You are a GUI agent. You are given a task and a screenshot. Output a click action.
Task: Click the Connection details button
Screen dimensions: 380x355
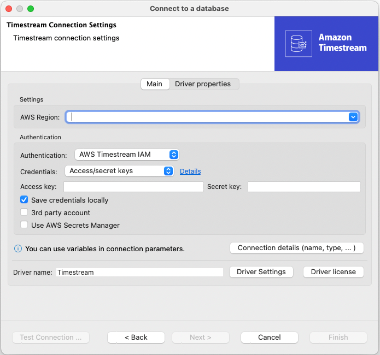coord(297,248)
